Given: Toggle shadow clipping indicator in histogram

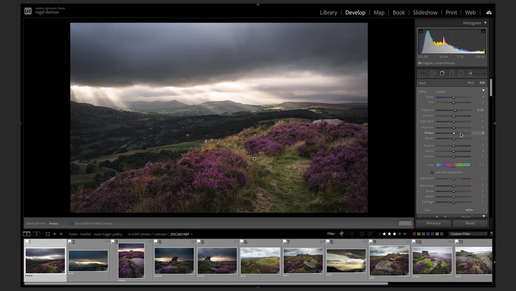Looking at the screenshot, I should click(x=421, y=31).
